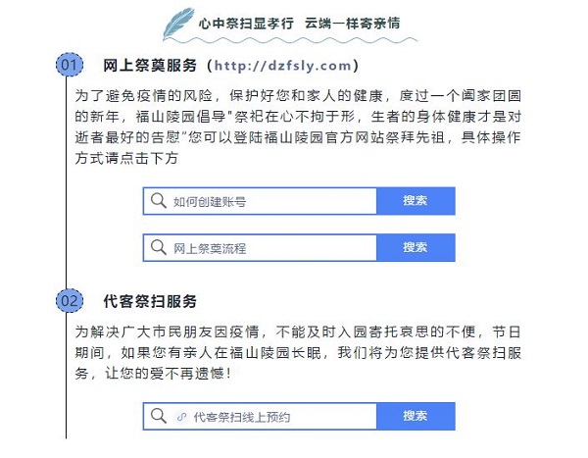Click the magnifier icon in 代客祭扫线上预约 bar
Screen dimensions: 588x458
158,416
